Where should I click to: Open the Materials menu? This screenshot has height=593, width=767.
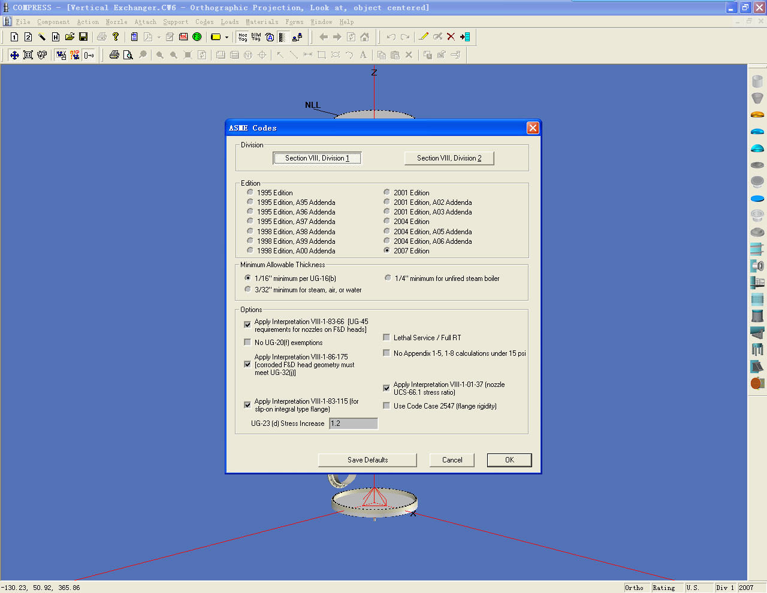tap(262, 22)
